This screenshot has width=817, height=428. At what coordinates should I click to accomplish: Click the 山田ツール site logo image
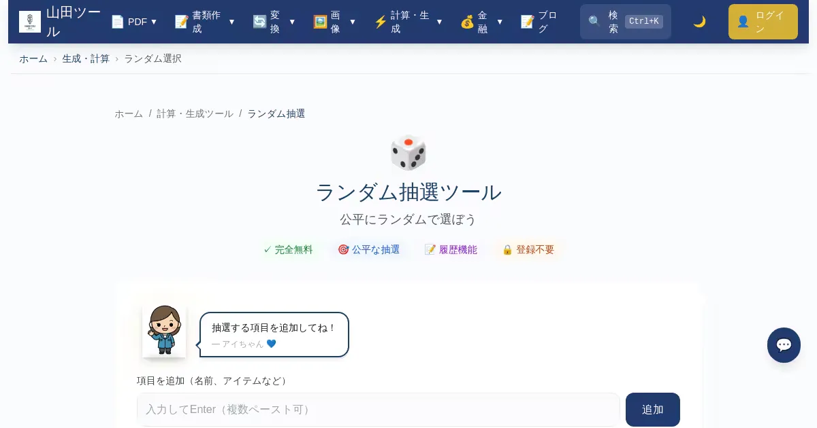(x=30, y=22)
